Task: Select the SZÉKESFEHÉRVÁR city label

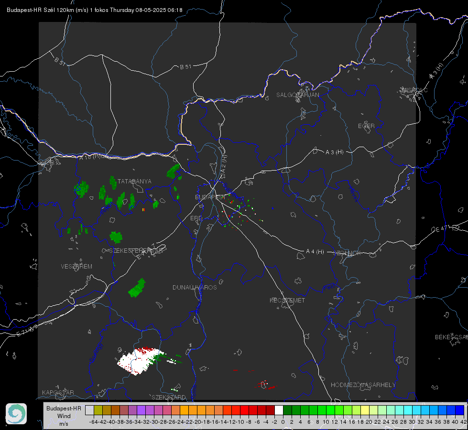Action: pyautogui.click(x=135, y=251)
